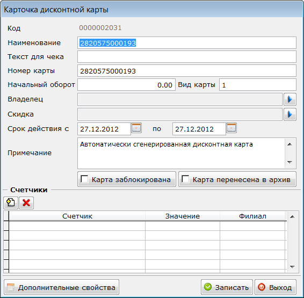Click Филиал column header

click(x=252, y=216)
